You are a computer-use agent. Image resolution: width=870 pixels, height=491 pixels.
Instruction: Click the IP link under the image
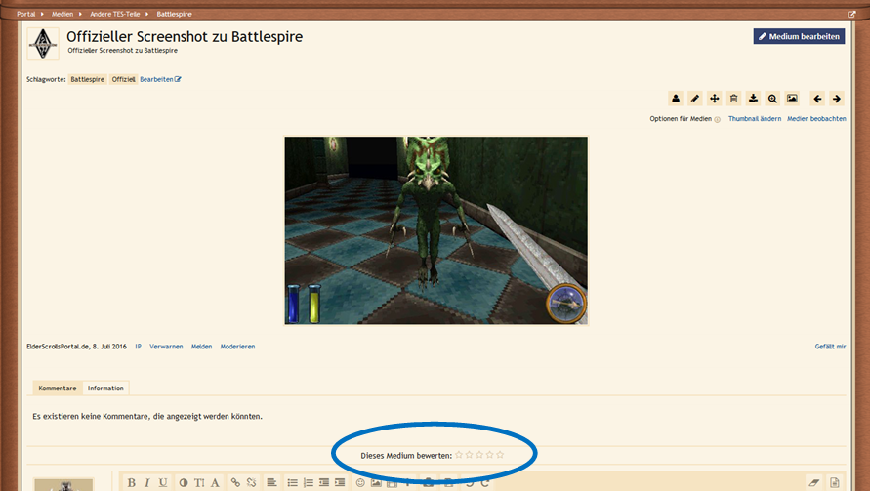coord(138,347)
